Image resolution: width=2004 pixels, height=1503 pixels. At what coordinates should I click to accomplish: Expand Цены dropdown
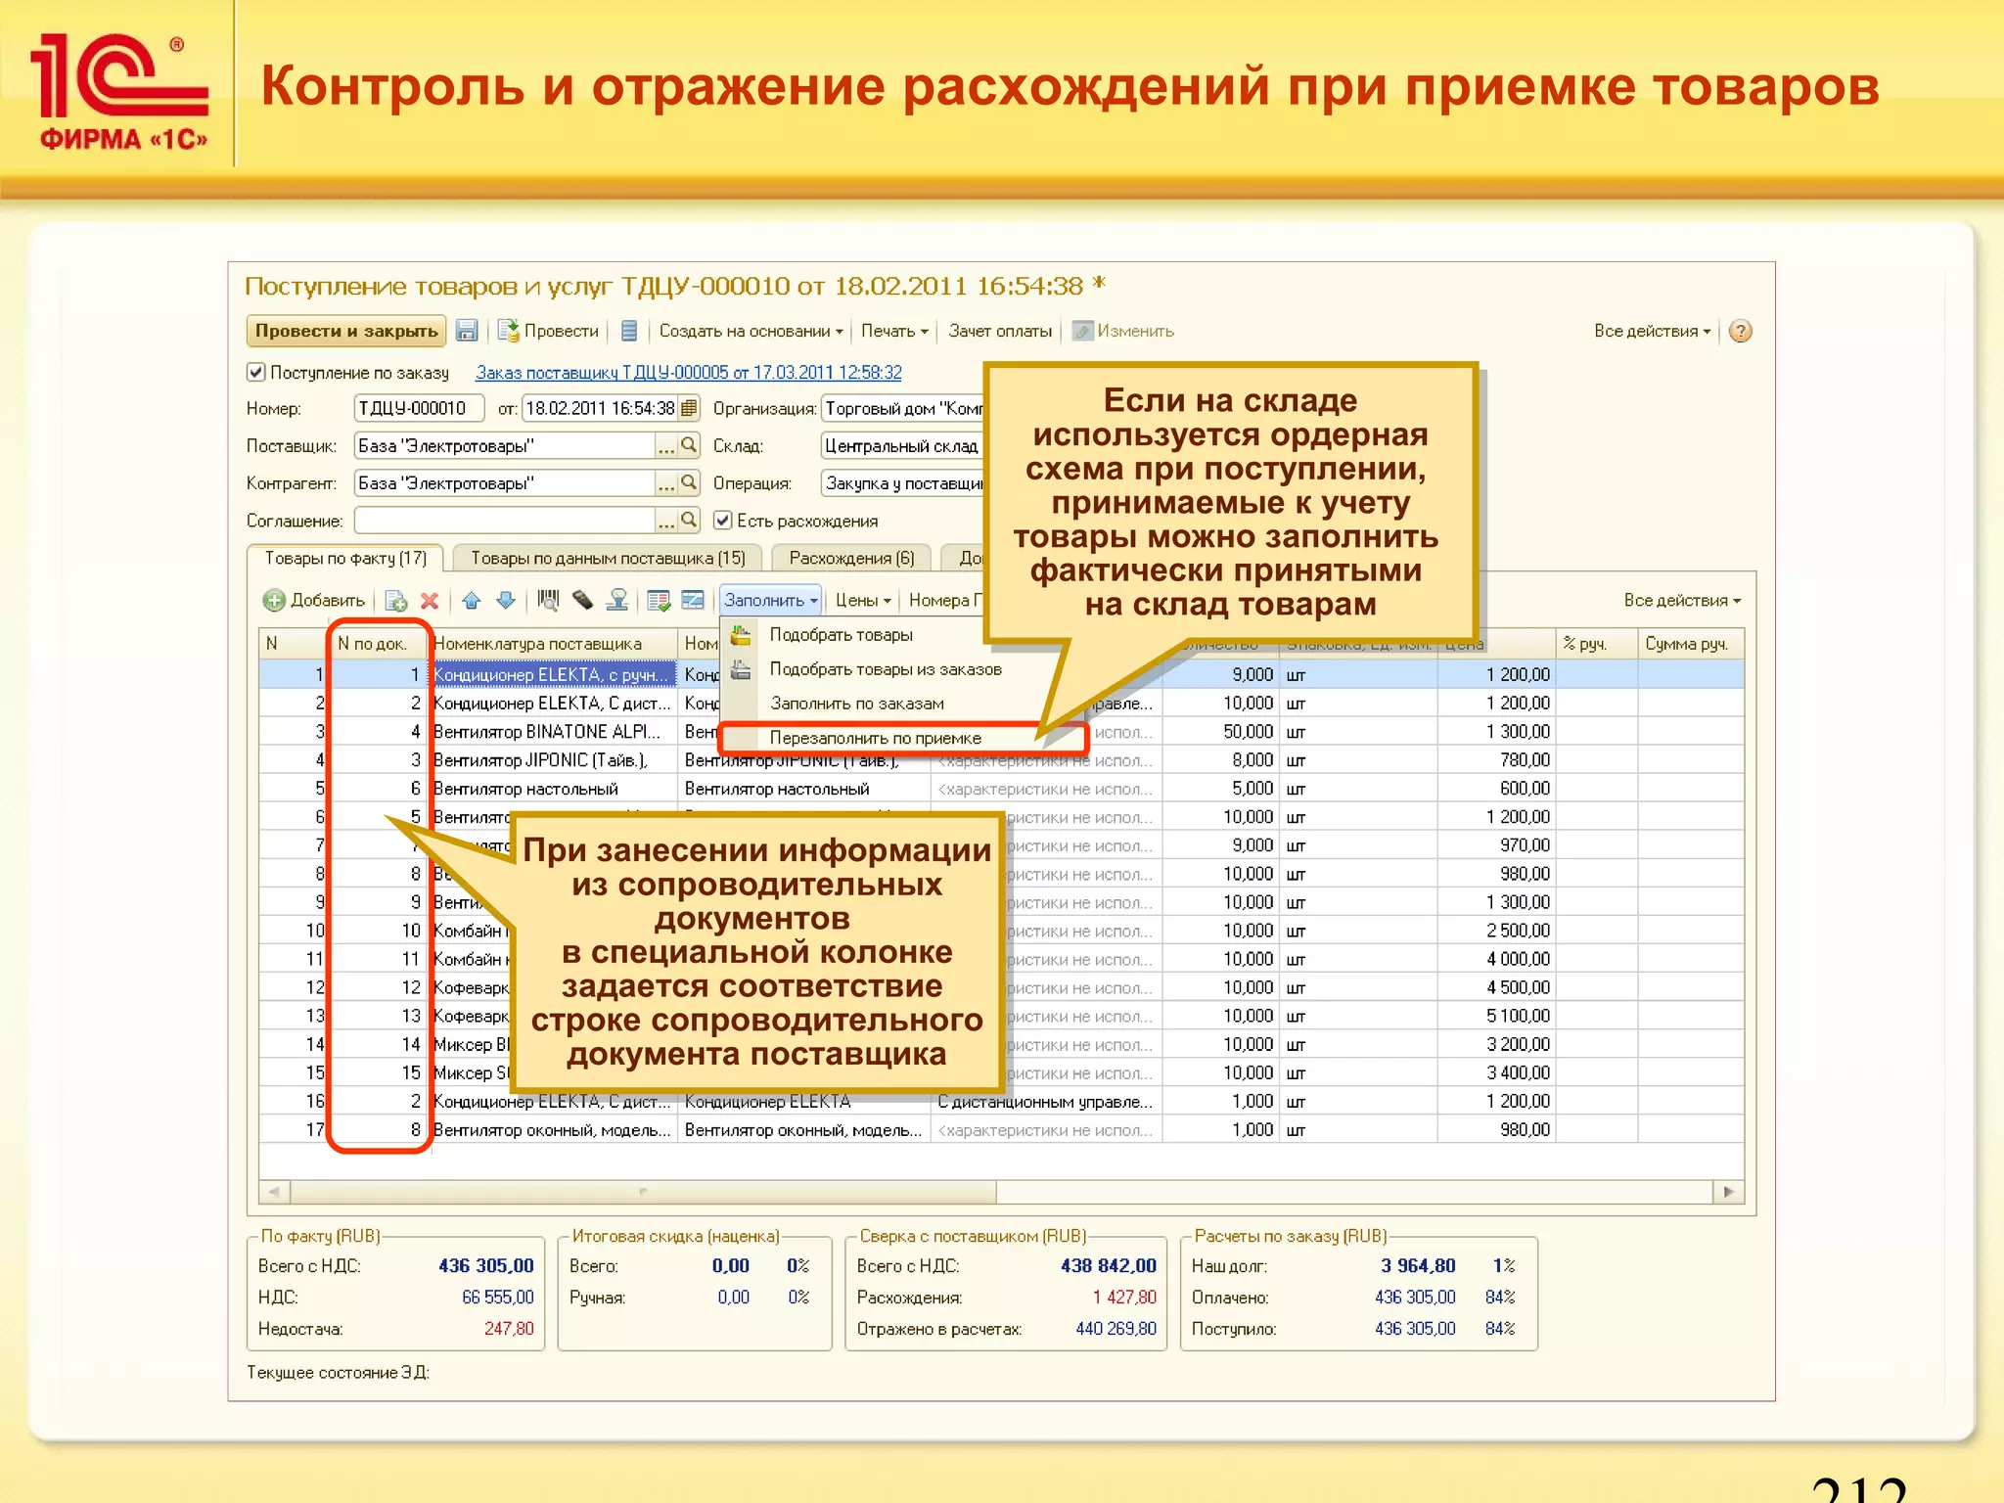[863, 600]
